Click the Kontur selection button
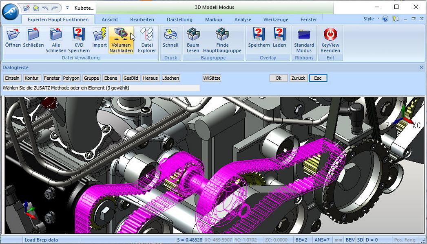The image size is (427, 244). click(31, 78)
